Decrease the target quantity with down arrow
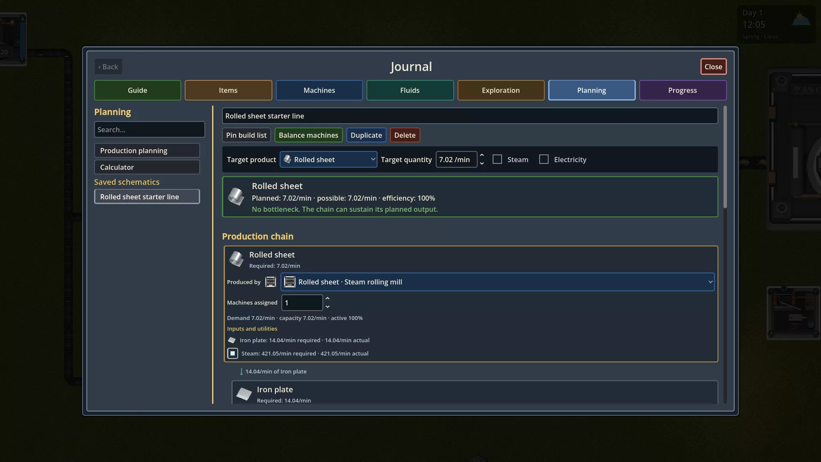Image resolution: width=821 pixels, height=462 pixels. click(482, 163)
